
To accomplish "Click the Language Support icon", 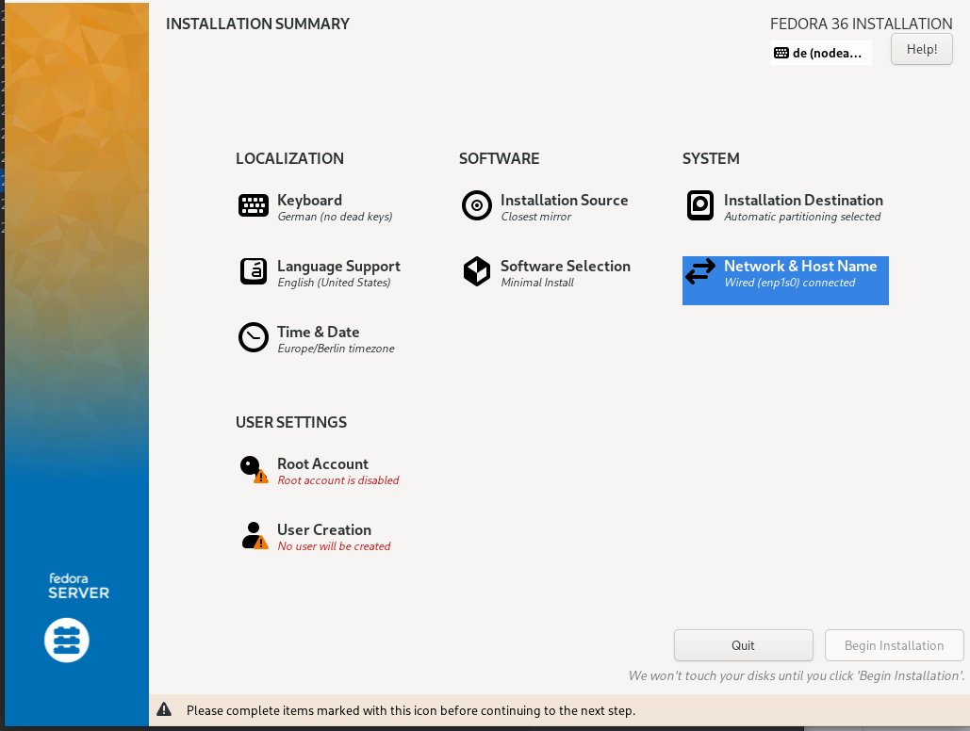I will click(x=254, y=271).
